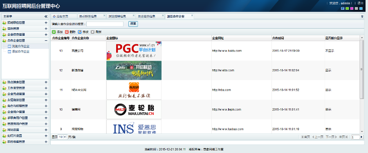Open 幻灯片设置 menu section
Viewport: 368px width, 153px height.
pos(25,136)
